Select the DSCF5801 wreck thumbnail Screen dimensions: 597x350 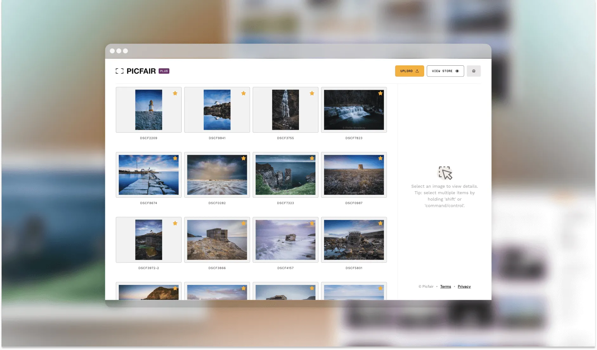pyautogui.click(x=354, y=240)
